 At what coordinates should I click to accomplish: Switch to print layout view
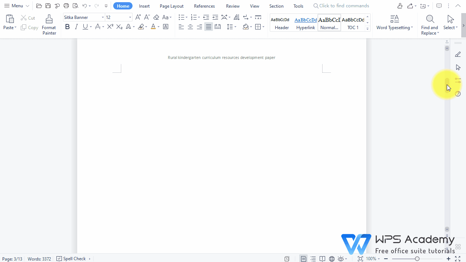coord(304,259)
